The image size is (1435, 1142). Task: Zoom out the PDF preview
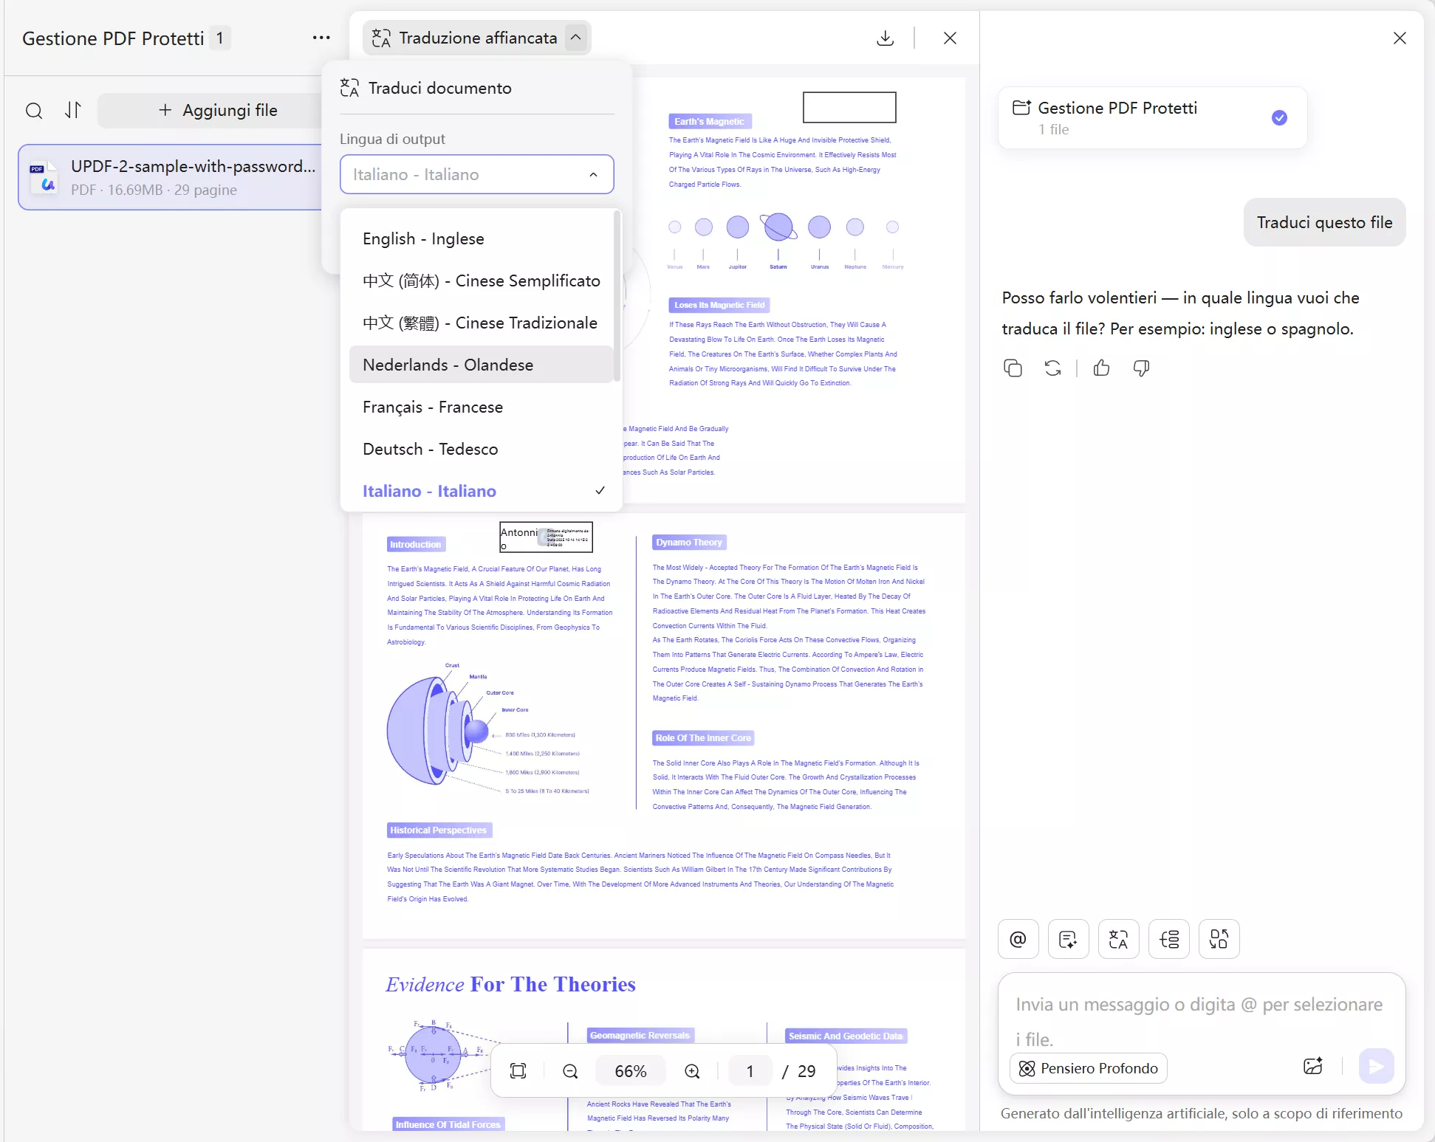pos(569,1070)
